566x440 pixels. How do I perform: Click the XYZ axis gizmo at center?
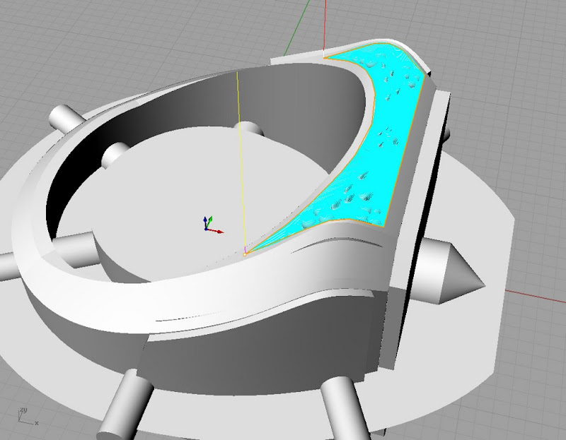[209, 226]
